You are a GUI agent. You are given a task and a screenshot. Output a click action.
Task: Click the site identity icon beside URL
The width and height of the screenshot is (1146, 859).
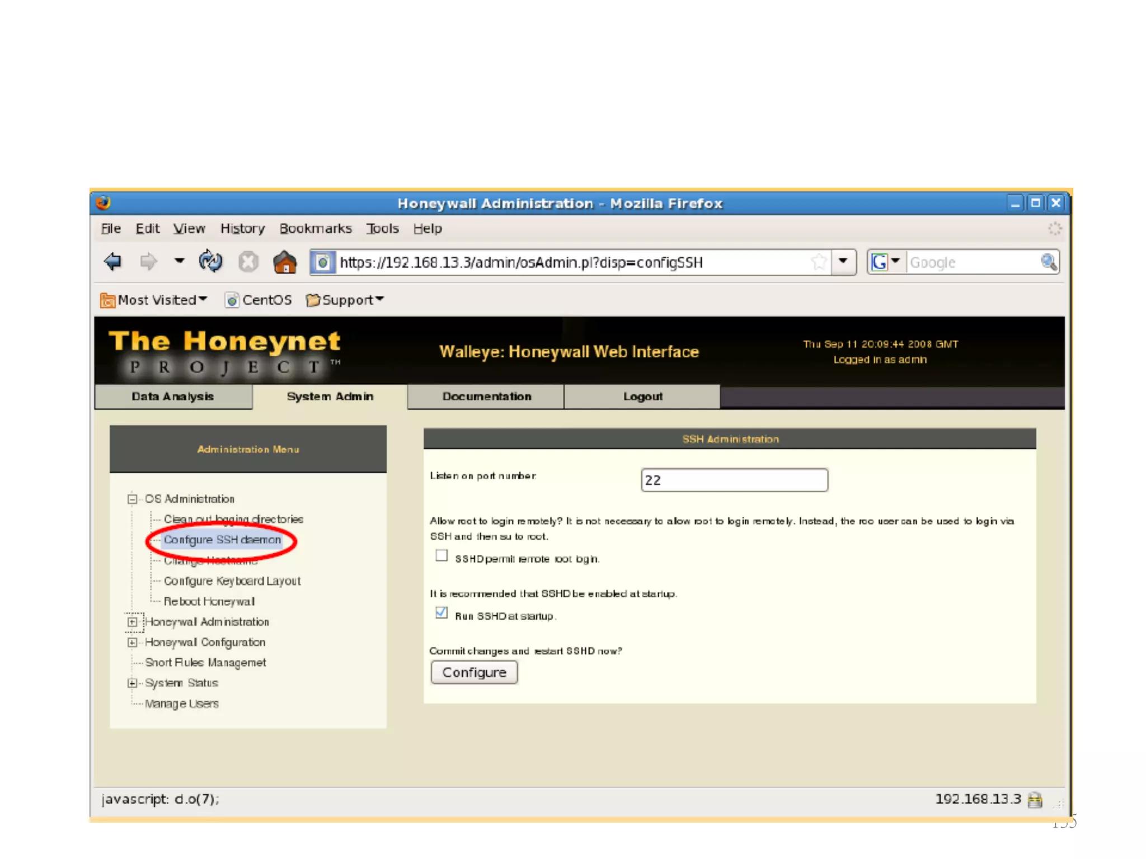(323, 262)
